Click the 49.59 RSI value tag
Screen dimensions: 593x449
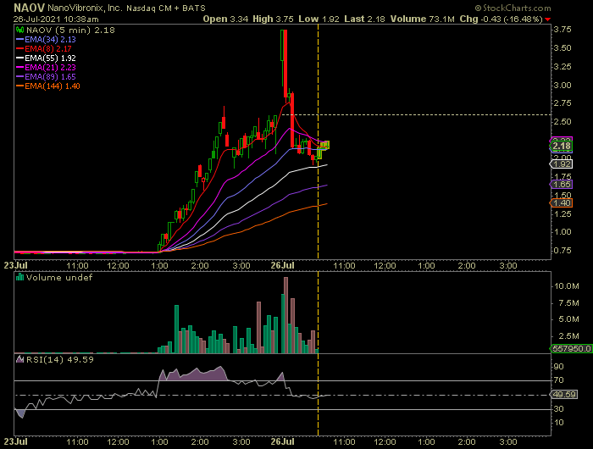coord(564,395)
